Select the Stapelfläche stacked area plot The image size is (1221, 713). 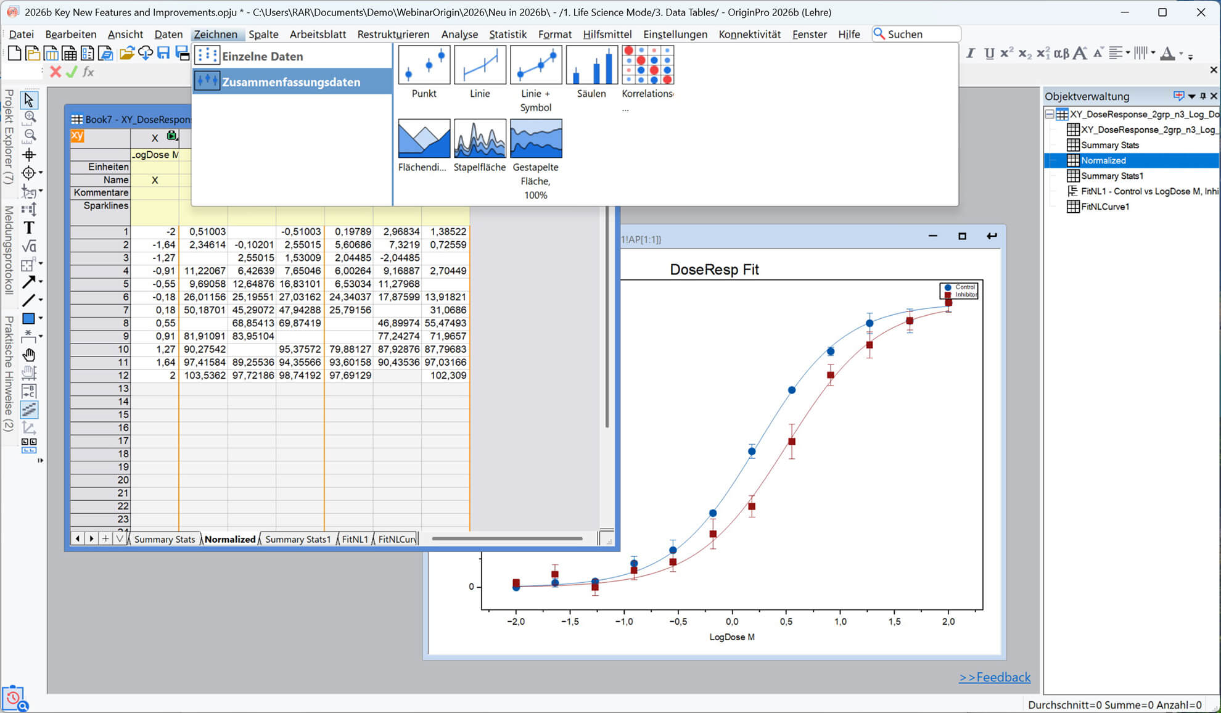[480, 138]
